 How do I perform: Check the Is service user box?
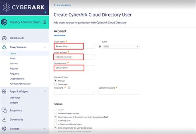(x=56, y=120)
